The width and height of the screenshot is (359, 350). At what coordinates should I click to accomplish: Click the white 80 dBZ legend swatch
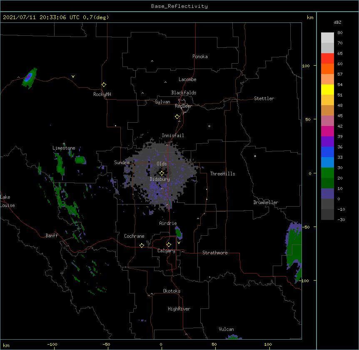327,37
